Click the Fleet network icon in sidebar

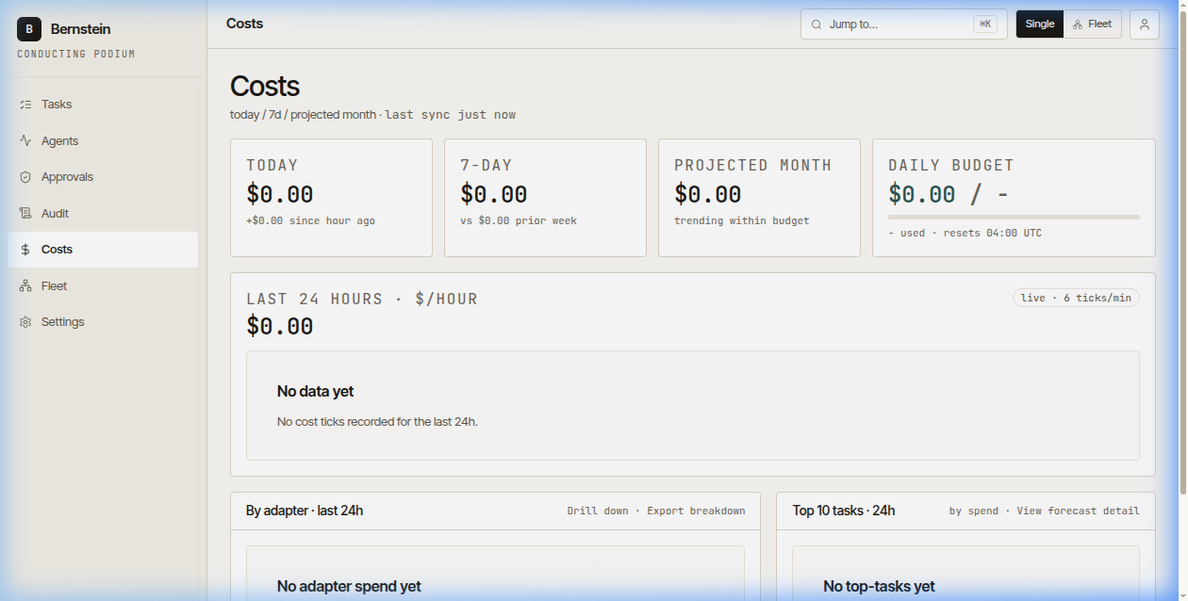25,285
